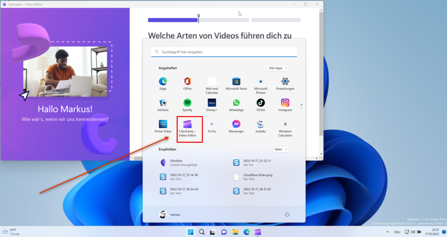Focus the Suchbegriff hier eingeben search box
Screen dimensions: 447x237
pos(224,52)
